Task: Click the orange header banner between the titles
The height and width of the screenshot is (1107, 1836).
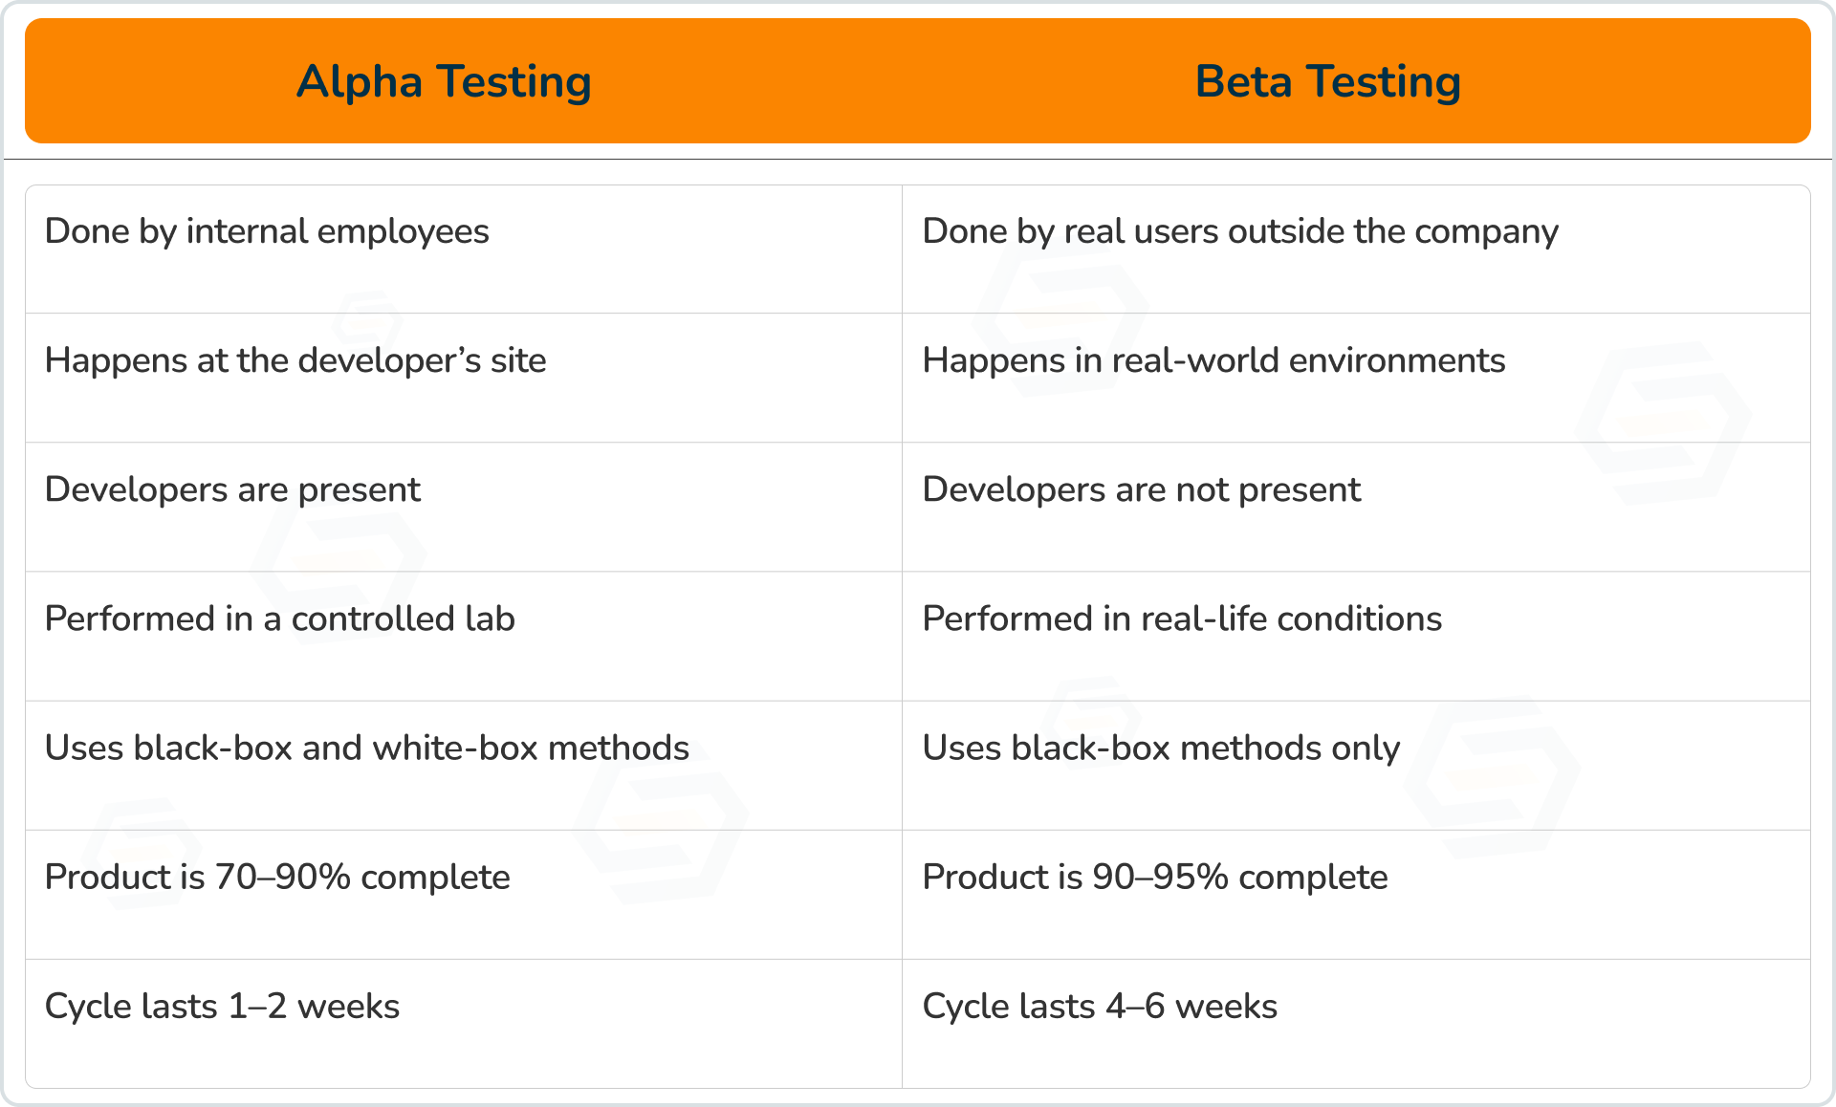Action: click(x=889, y=81)
